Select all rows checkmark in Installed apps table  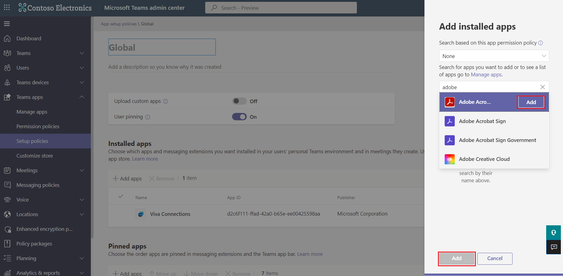pos(121,196)
